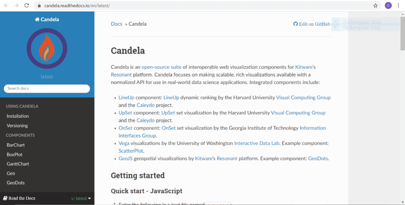This screenshot has width=405, height=205.
Task: Click the browser back arrow
Action: (6, 5)
